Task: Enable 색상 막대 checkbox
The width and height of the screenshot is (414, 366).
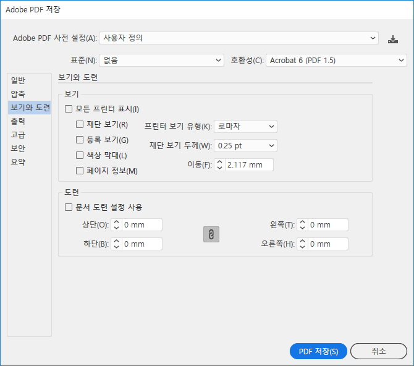Action: pyautogui.click(x=80, y=155)
